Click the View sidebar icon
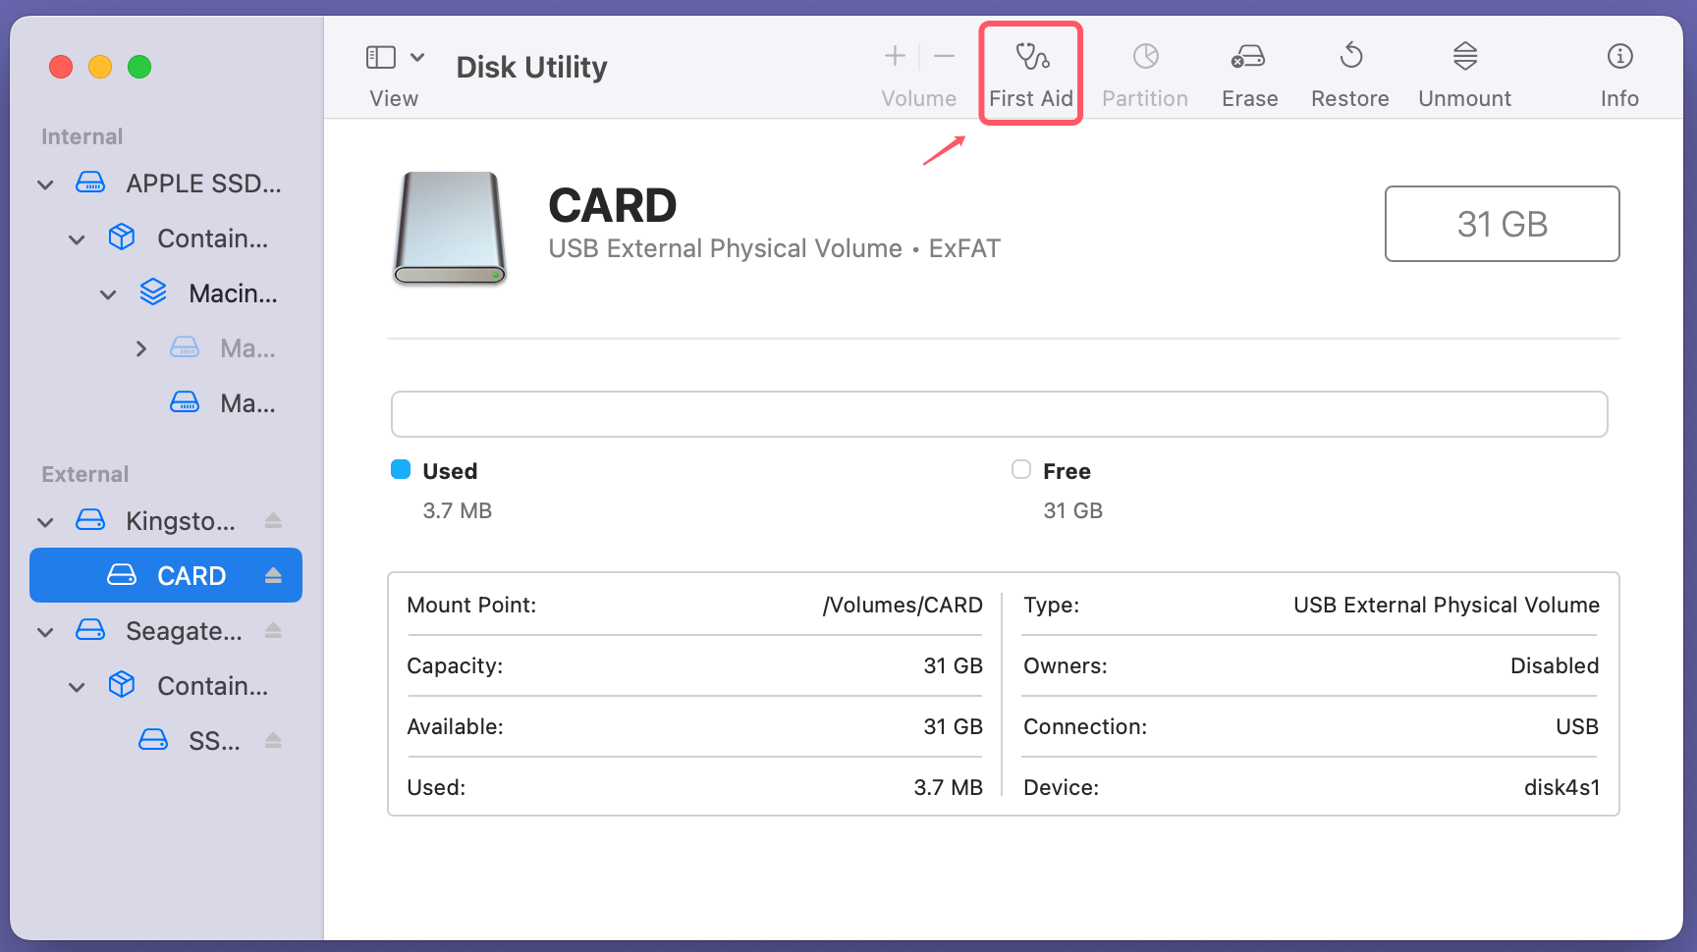Image resolution: width=1697 pixels, height=952 pixels. click(x=381, y=56)
